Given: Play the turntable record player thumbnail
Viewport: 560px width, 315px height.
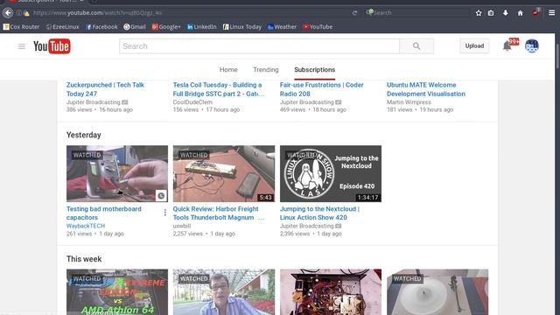Looking at the screenshot, I should coord(437,291).
